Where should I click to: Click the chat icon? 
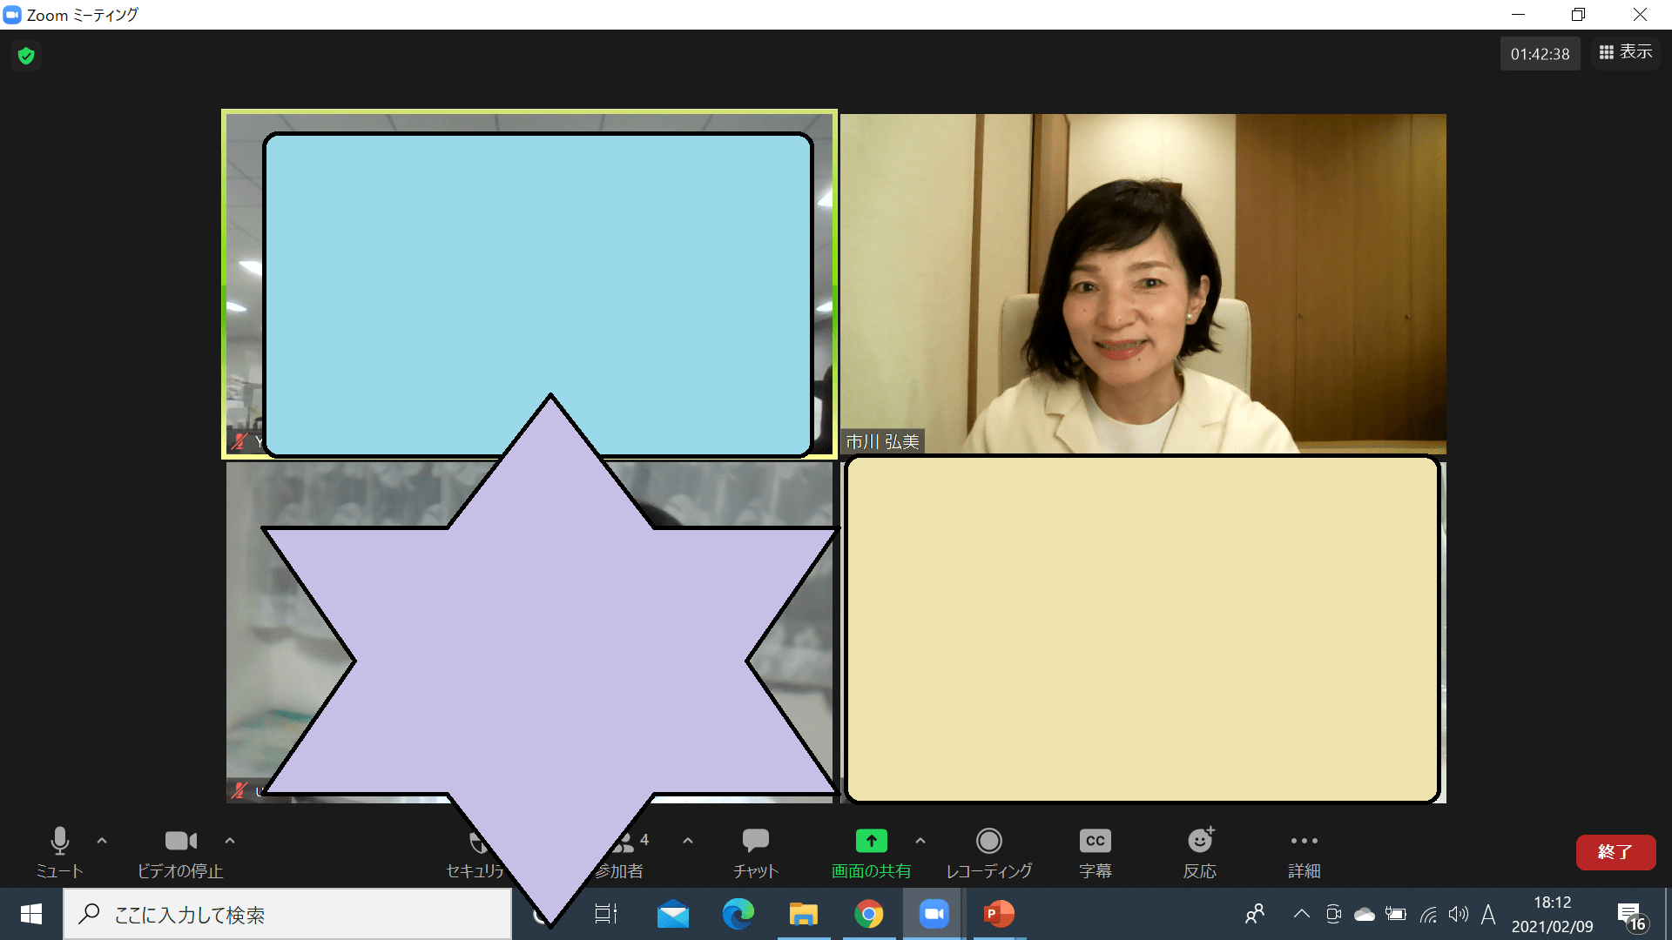pos(755,841)
